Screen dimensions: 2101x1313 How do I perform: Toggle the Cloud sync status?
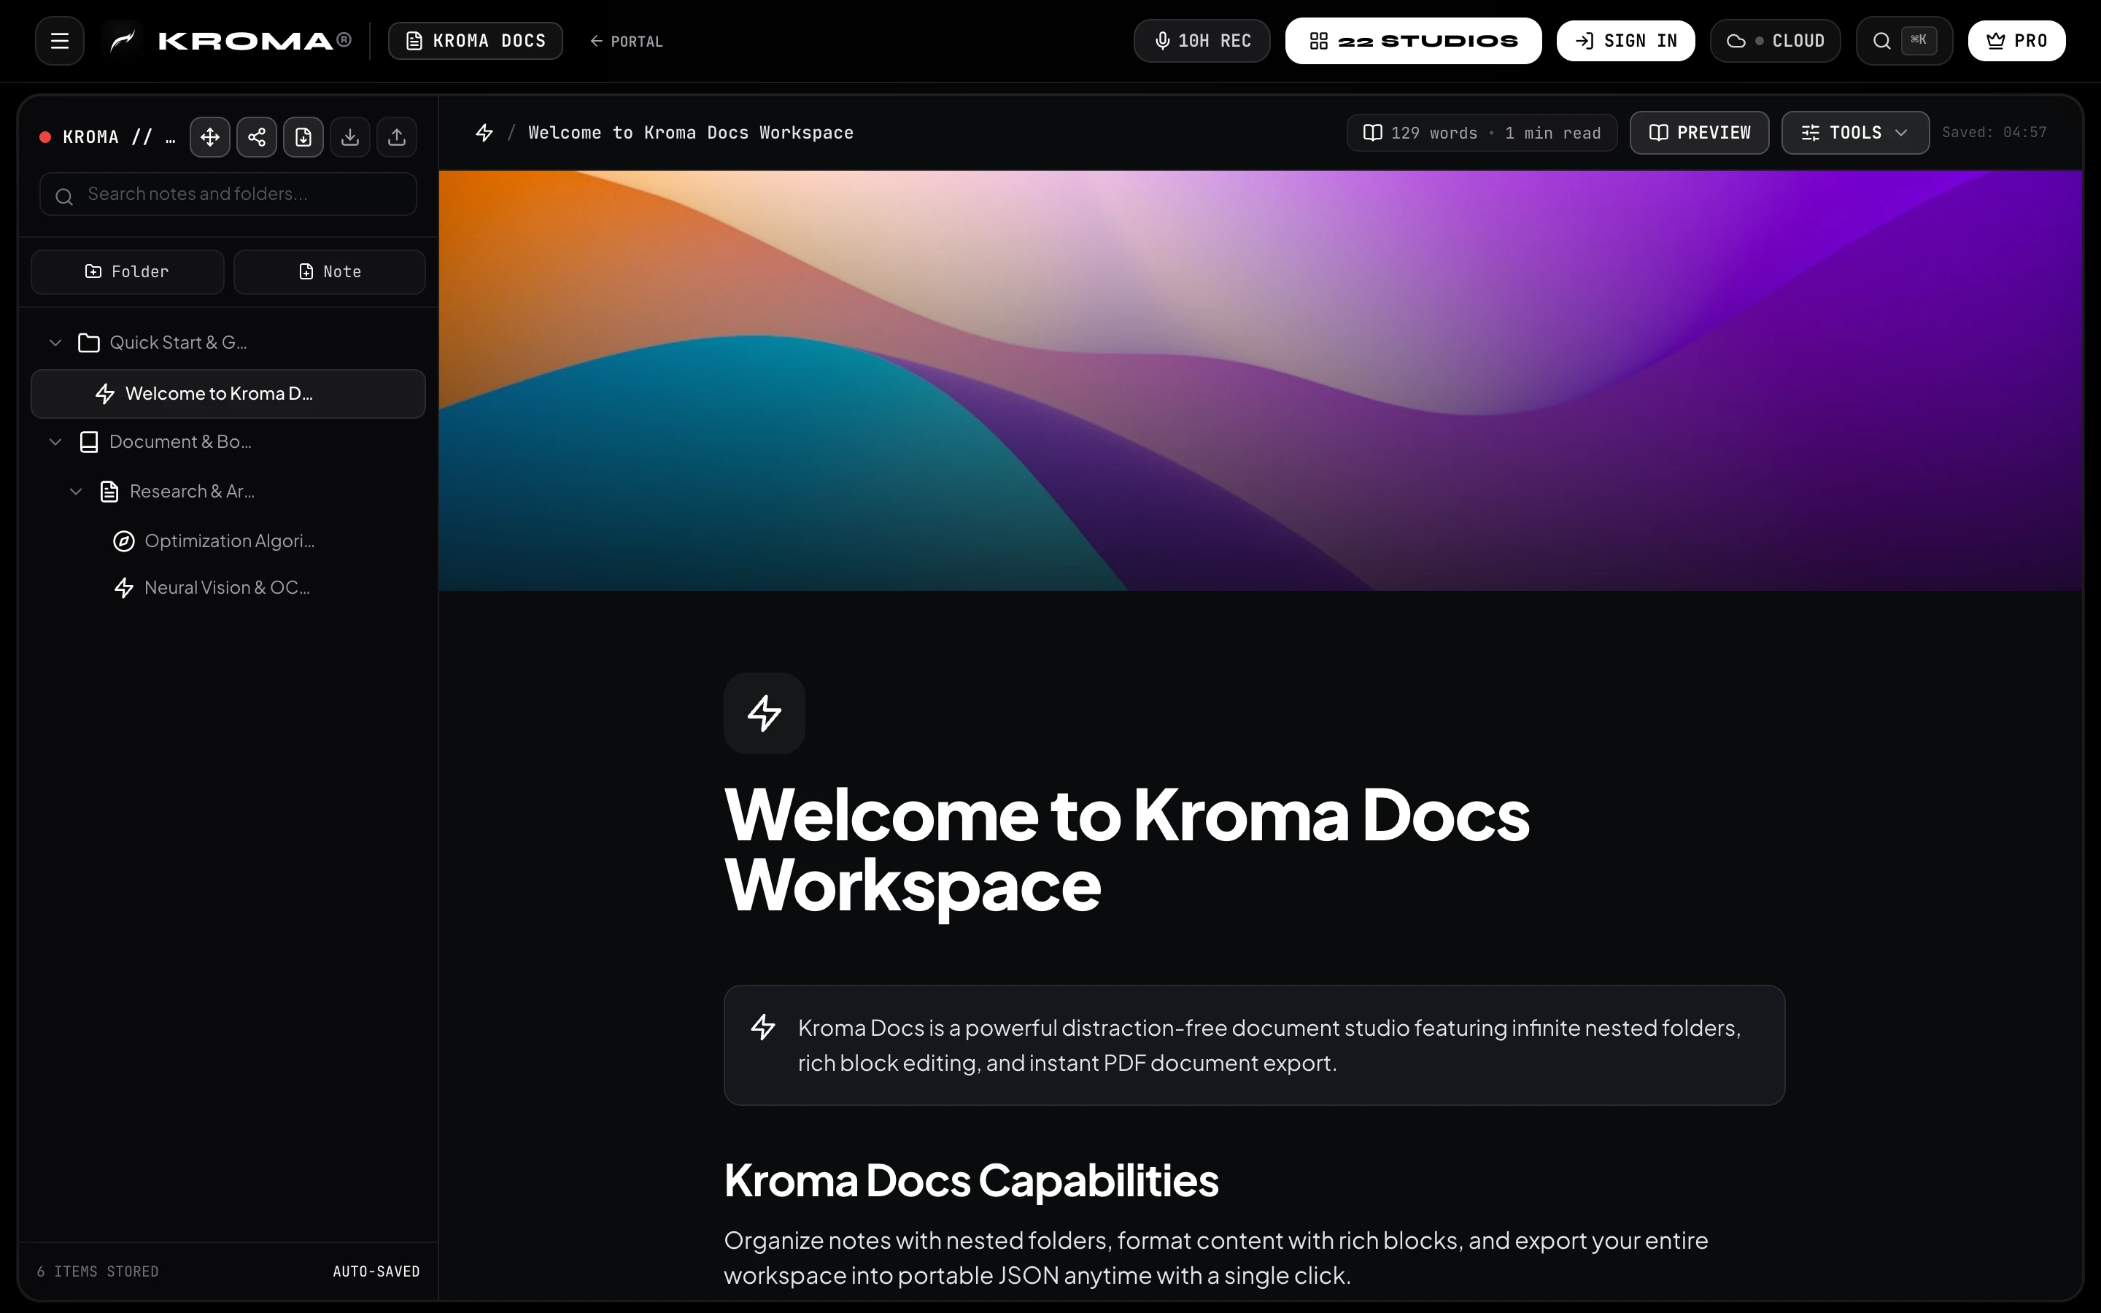[x=1775, y=41]
